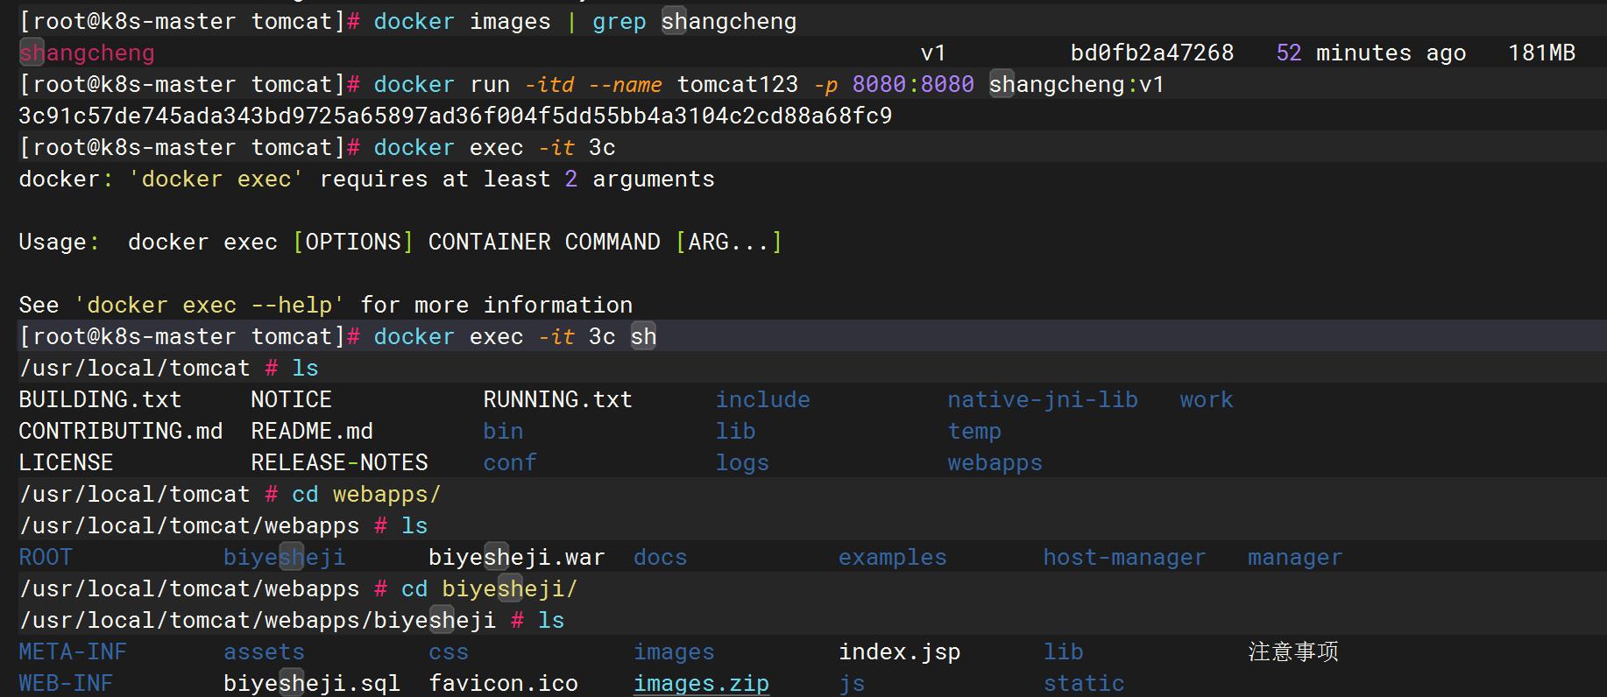Click the long container hash starting 3c91c57
1607x697 pixels.
point(456,116)
